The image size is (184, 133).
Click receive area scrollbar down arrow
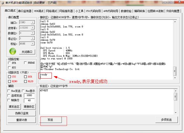pyautogui.click(x=175, y=78)
